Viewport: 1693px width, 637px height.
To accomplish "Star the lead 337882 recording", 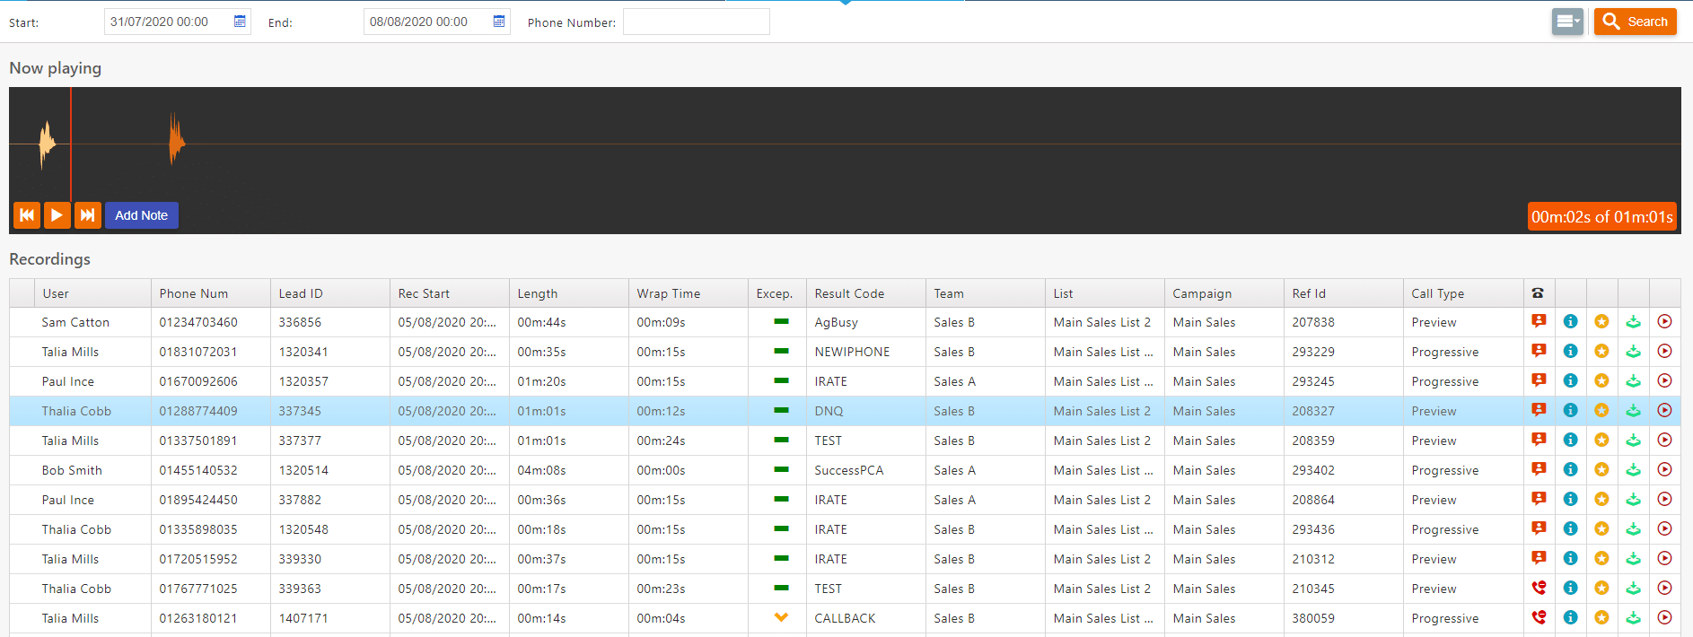I will pos(1601,499).
